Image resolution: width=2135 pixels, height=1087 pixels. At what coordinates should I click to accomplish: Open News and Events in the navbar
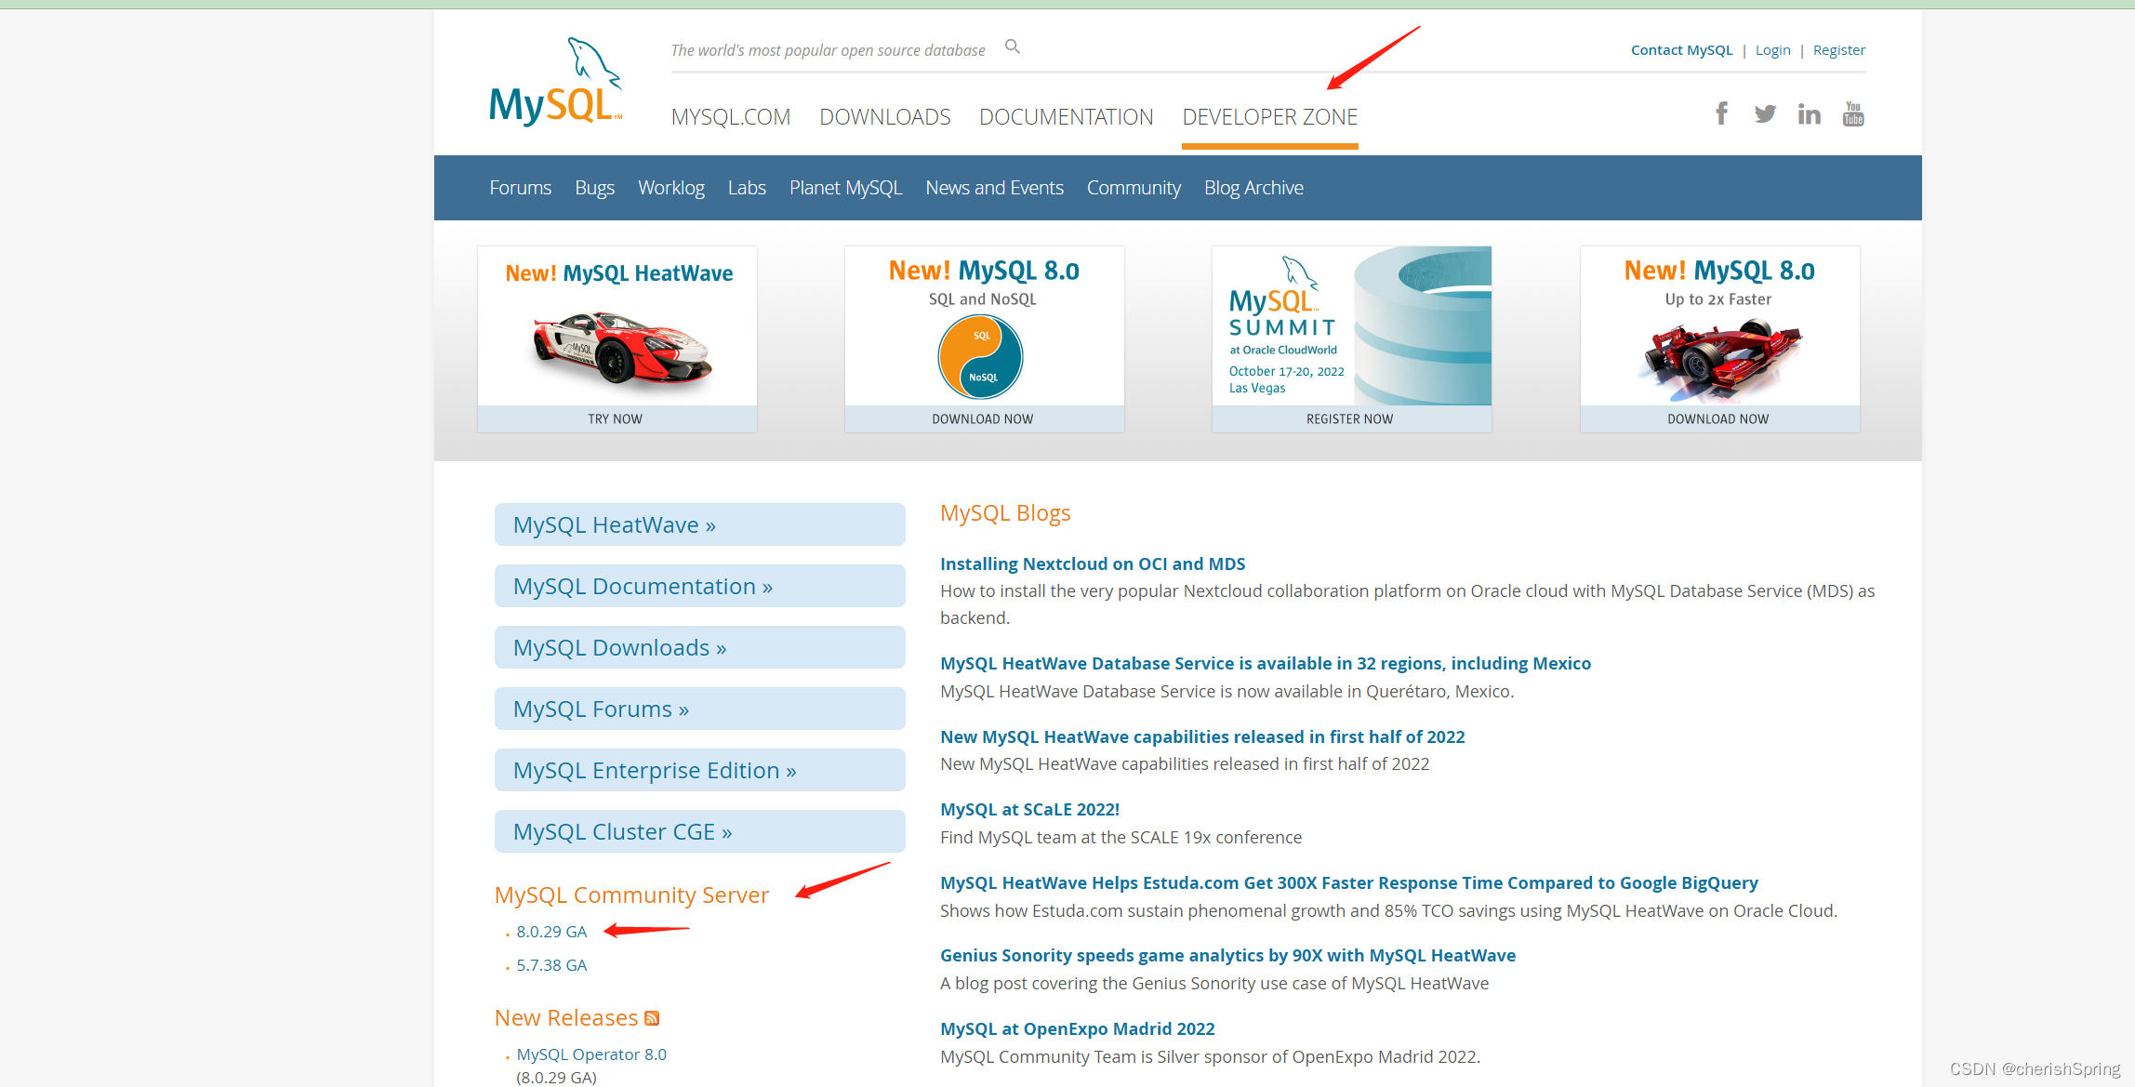point(995,188)
